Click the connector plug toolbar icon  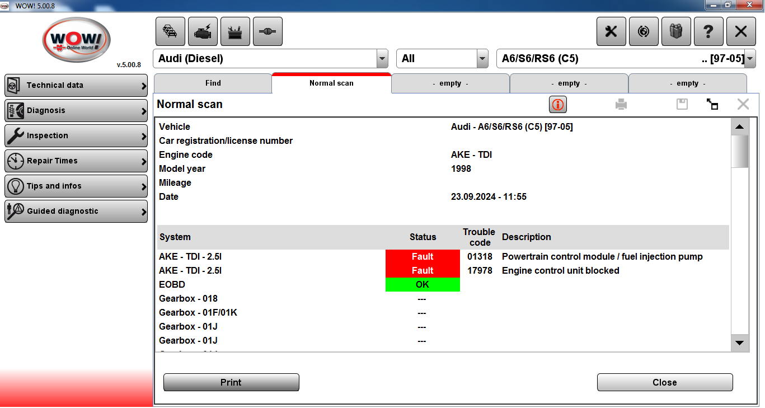click(x=267, y=31)
